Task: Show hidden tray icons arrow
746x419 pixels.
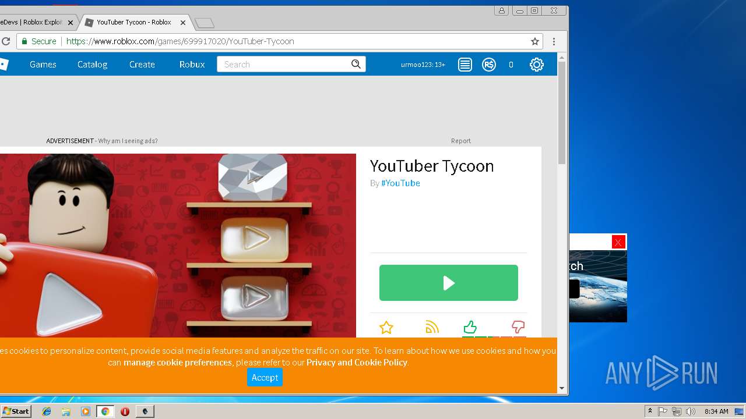Action: coord(650,411)
